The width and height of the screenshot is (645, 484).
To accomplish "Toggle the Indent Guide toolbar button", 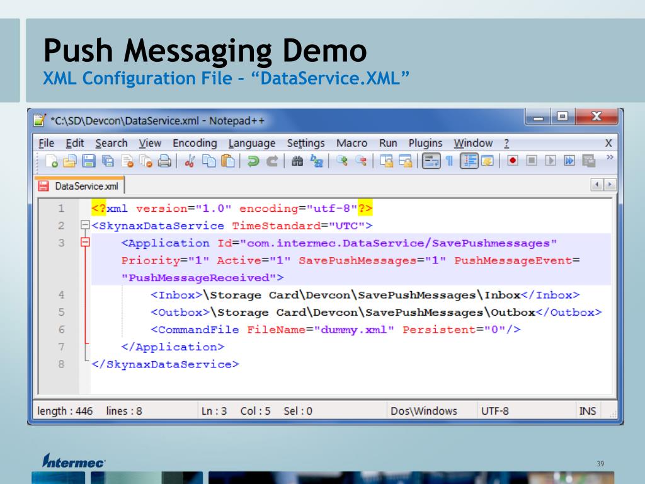I will [x=469, y=161].
